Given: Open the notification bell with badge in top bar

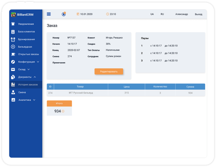Looking at the screenshot, I should (64, 14).
